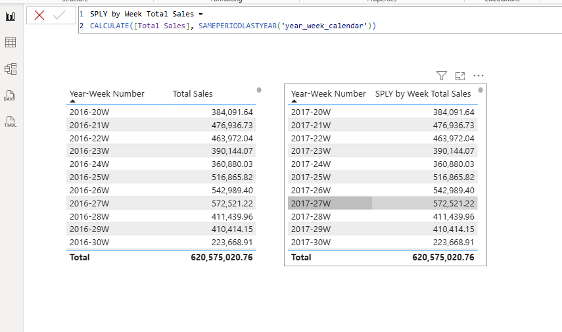562x332 pixels.
Task: Click Total label in left table
Action: click(80, 257)
